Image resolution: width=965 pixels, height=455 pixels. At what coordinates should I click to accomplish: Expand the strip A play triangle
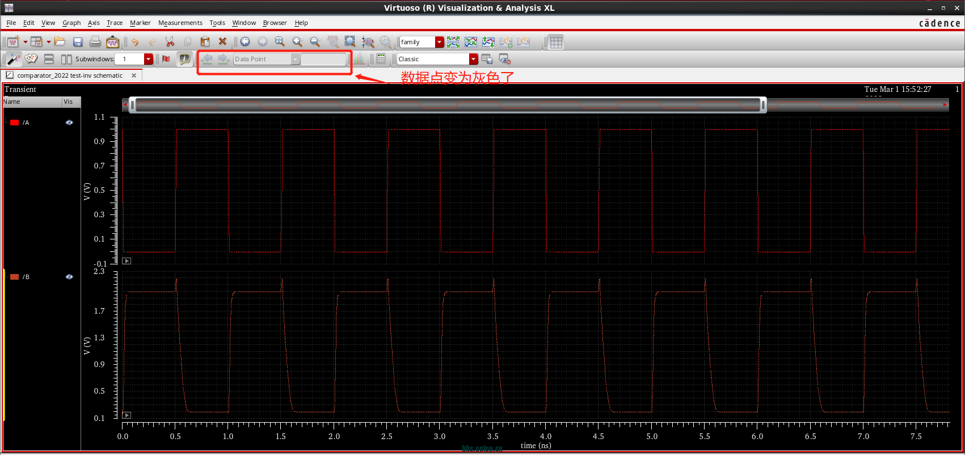point(127,261)
